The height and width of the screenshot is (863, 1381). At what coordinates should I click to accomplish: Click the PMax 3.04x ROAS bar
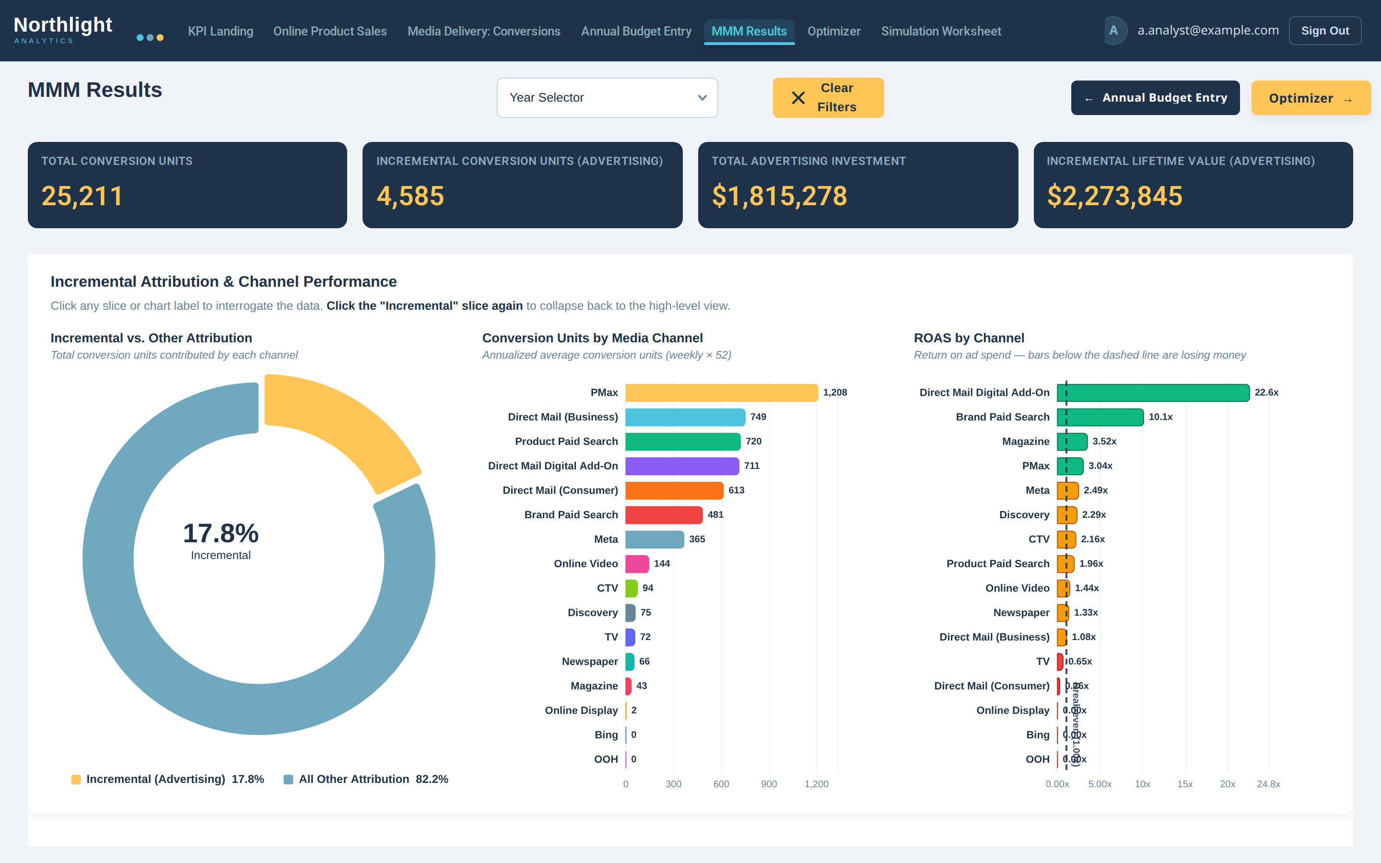pyautogui.click(x=1070, y=466)
